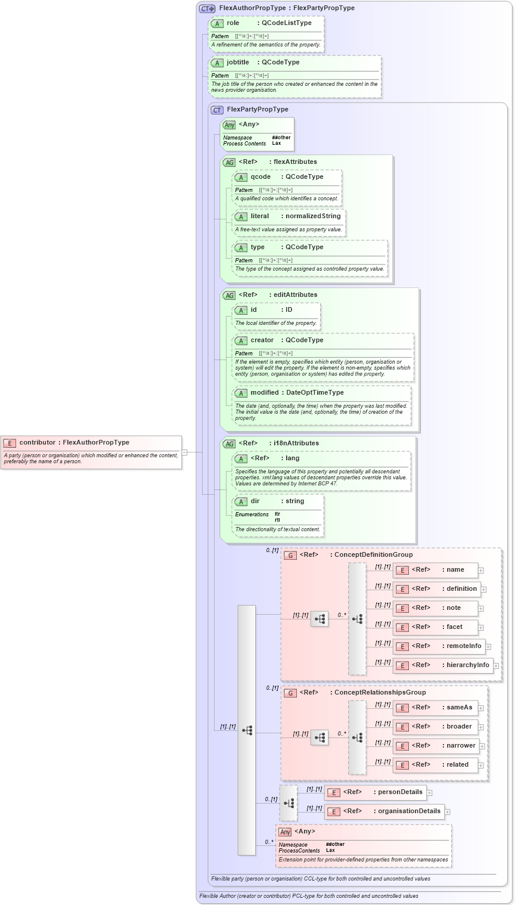Screen dimensions: 515x905
Task: Expand the hierarchyInfo element plus box
Action: 496,666
